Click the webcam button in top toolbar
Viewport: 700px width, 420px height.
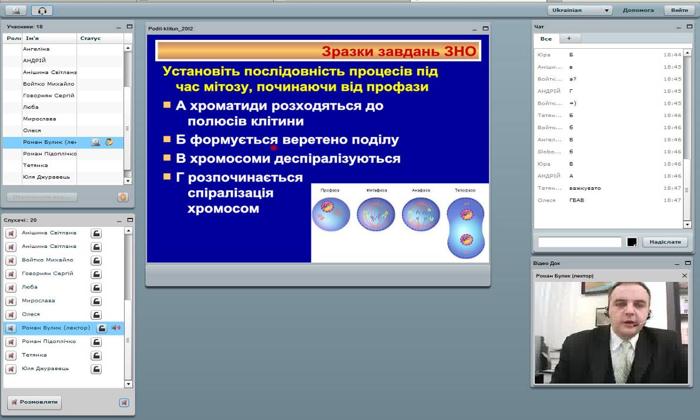pyautogui.click(x=16, y=11)
